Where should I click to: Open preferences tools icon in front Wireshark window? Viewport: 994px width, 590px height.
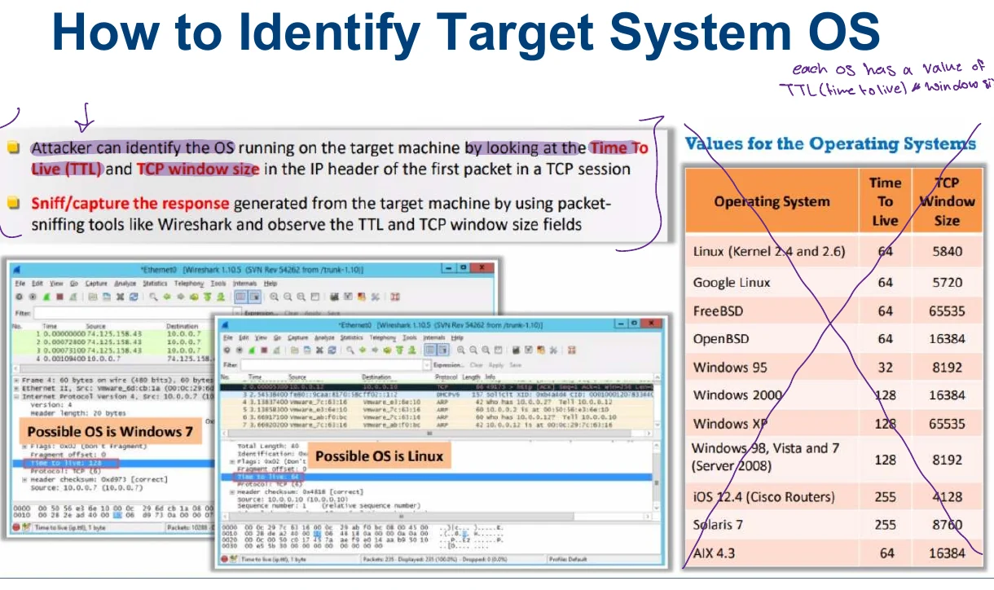[x=554, y=350]
